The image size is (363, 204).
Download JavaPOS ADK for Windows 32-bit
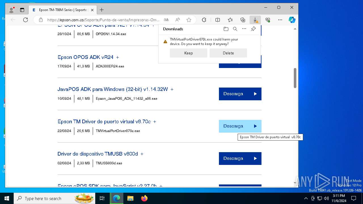pyautogui.click(x=240, y=94)
